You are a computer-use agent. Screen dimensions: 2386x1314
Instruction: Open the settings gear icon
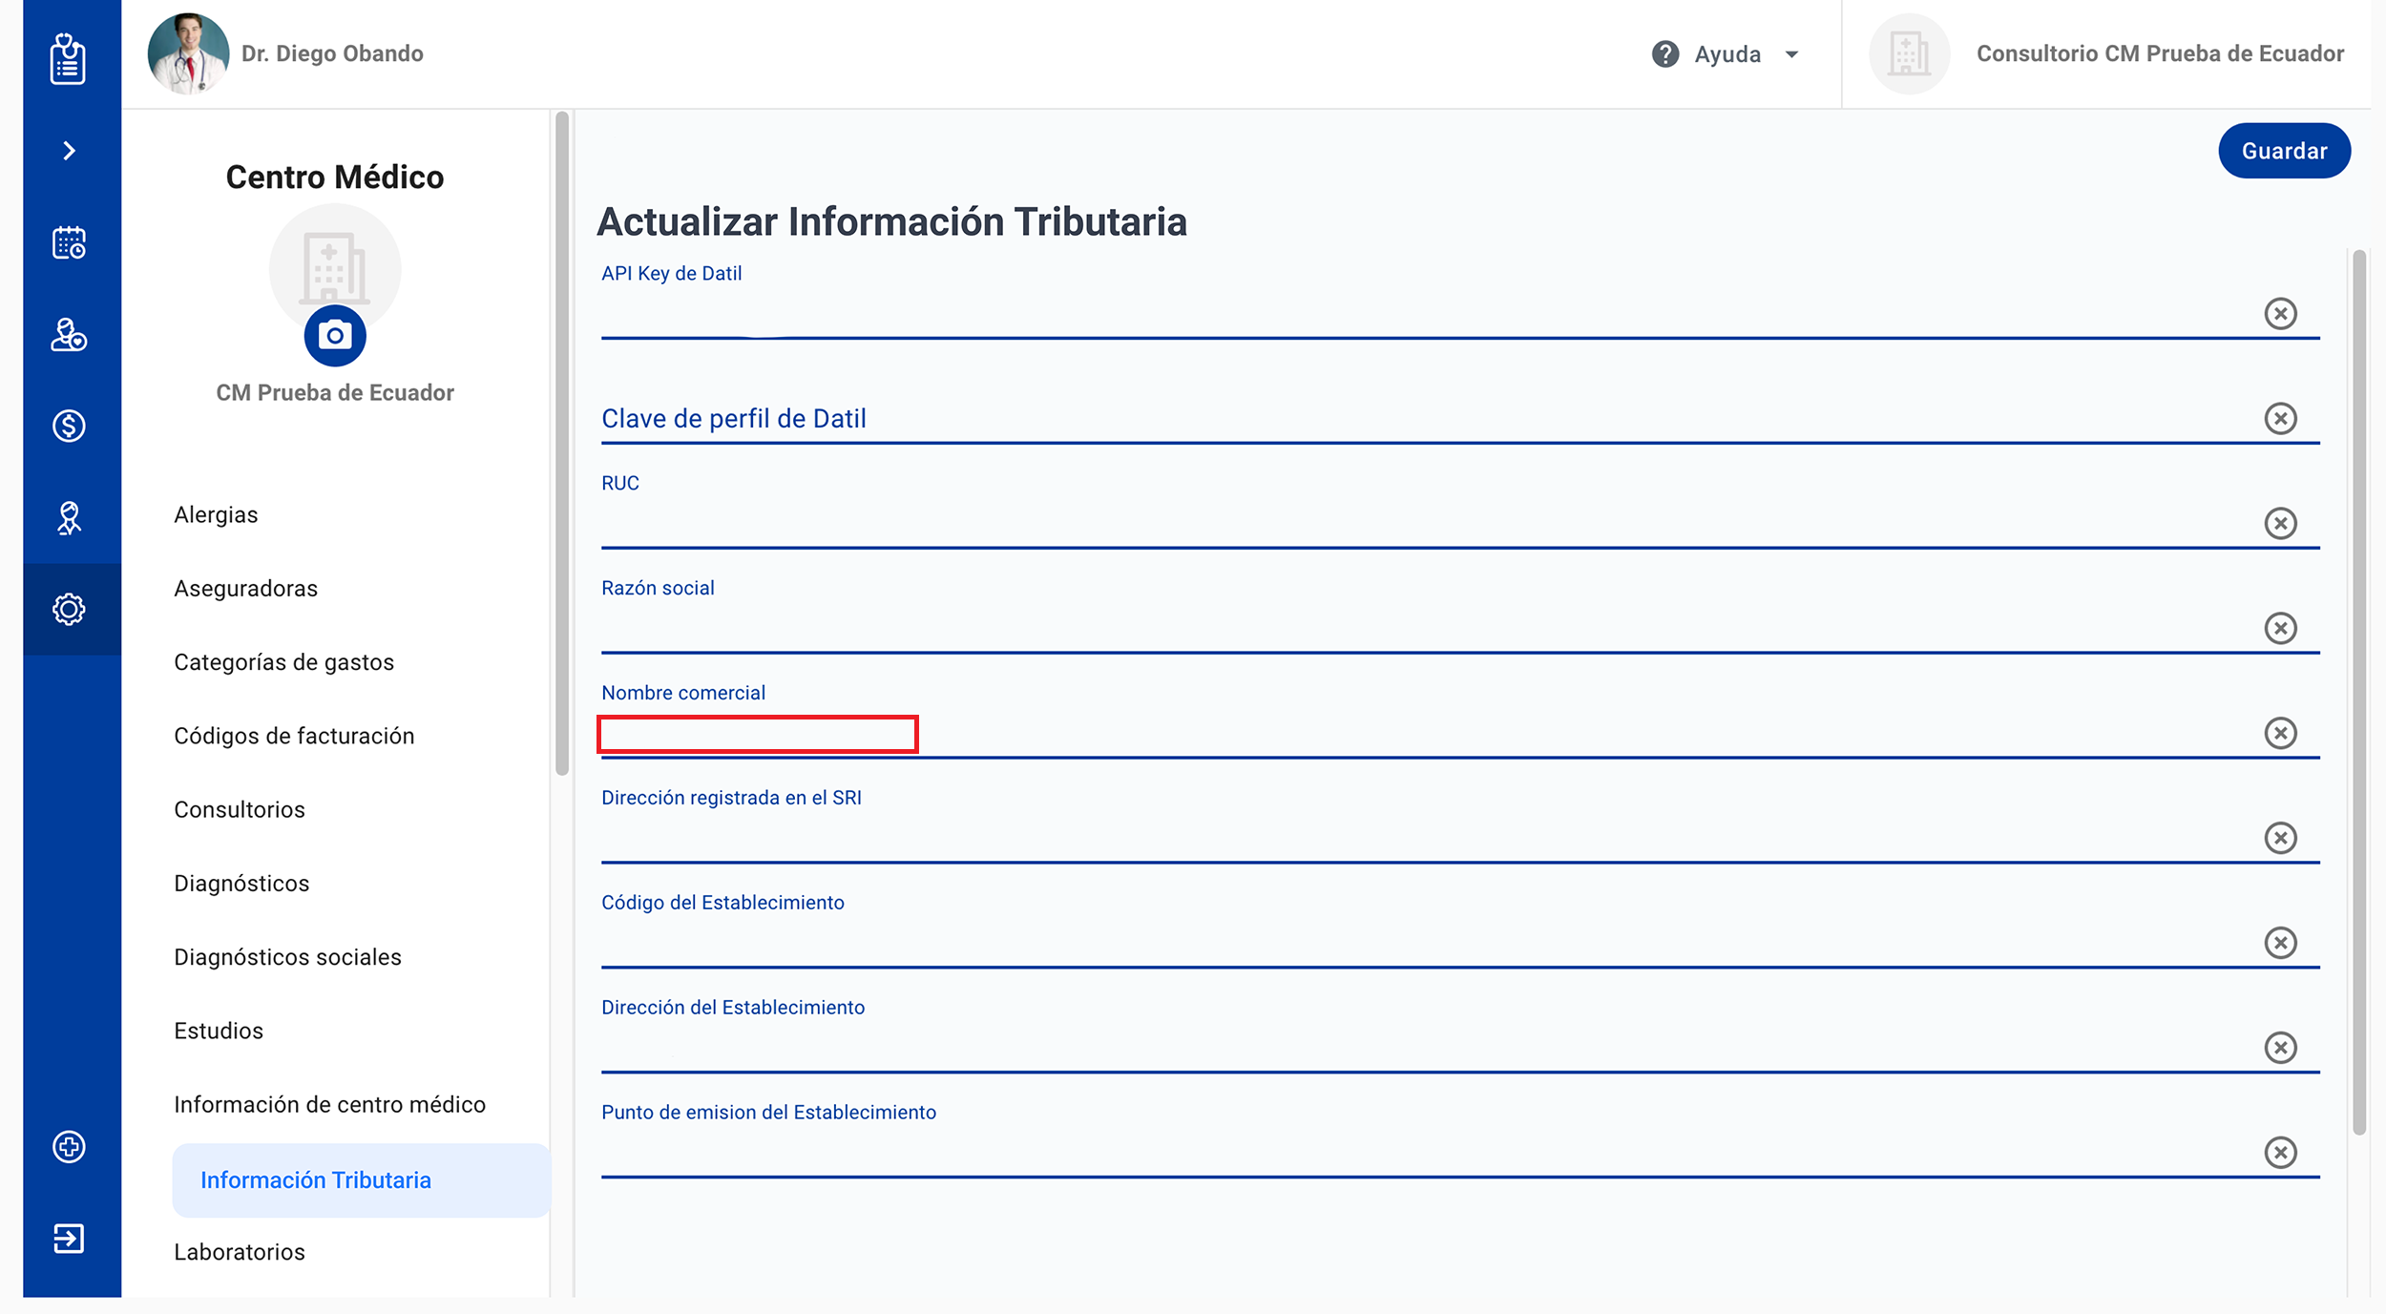pyautogui.click(x=68, y=609)
